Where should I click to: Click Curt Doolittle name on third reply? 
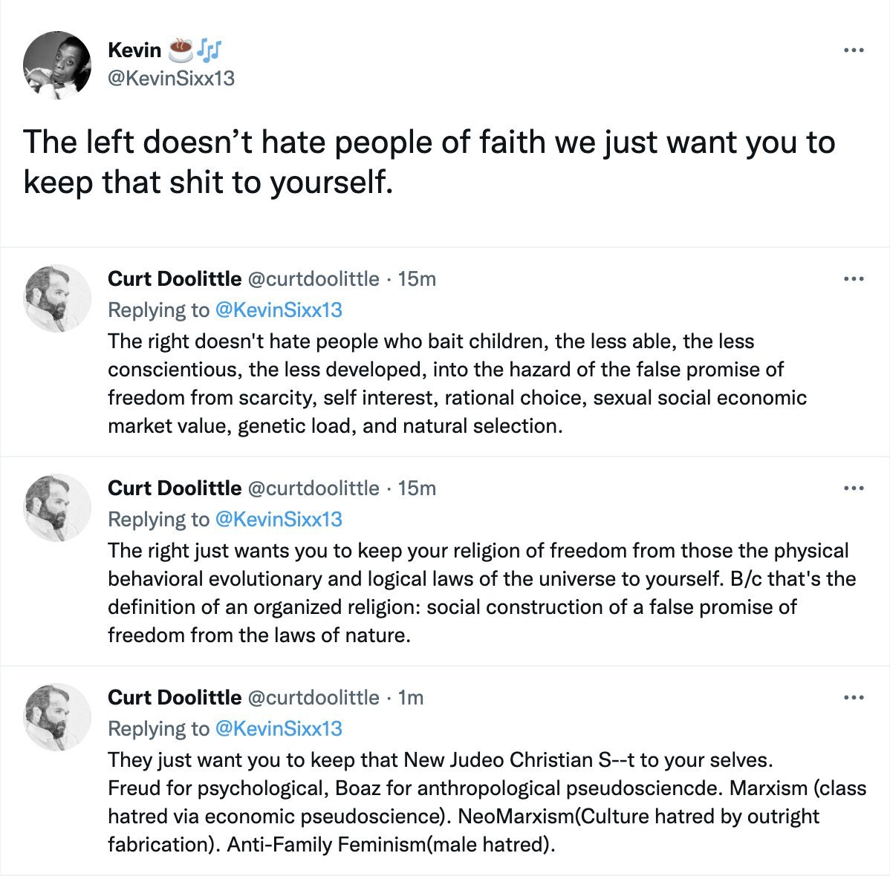[x=175, y=698]
